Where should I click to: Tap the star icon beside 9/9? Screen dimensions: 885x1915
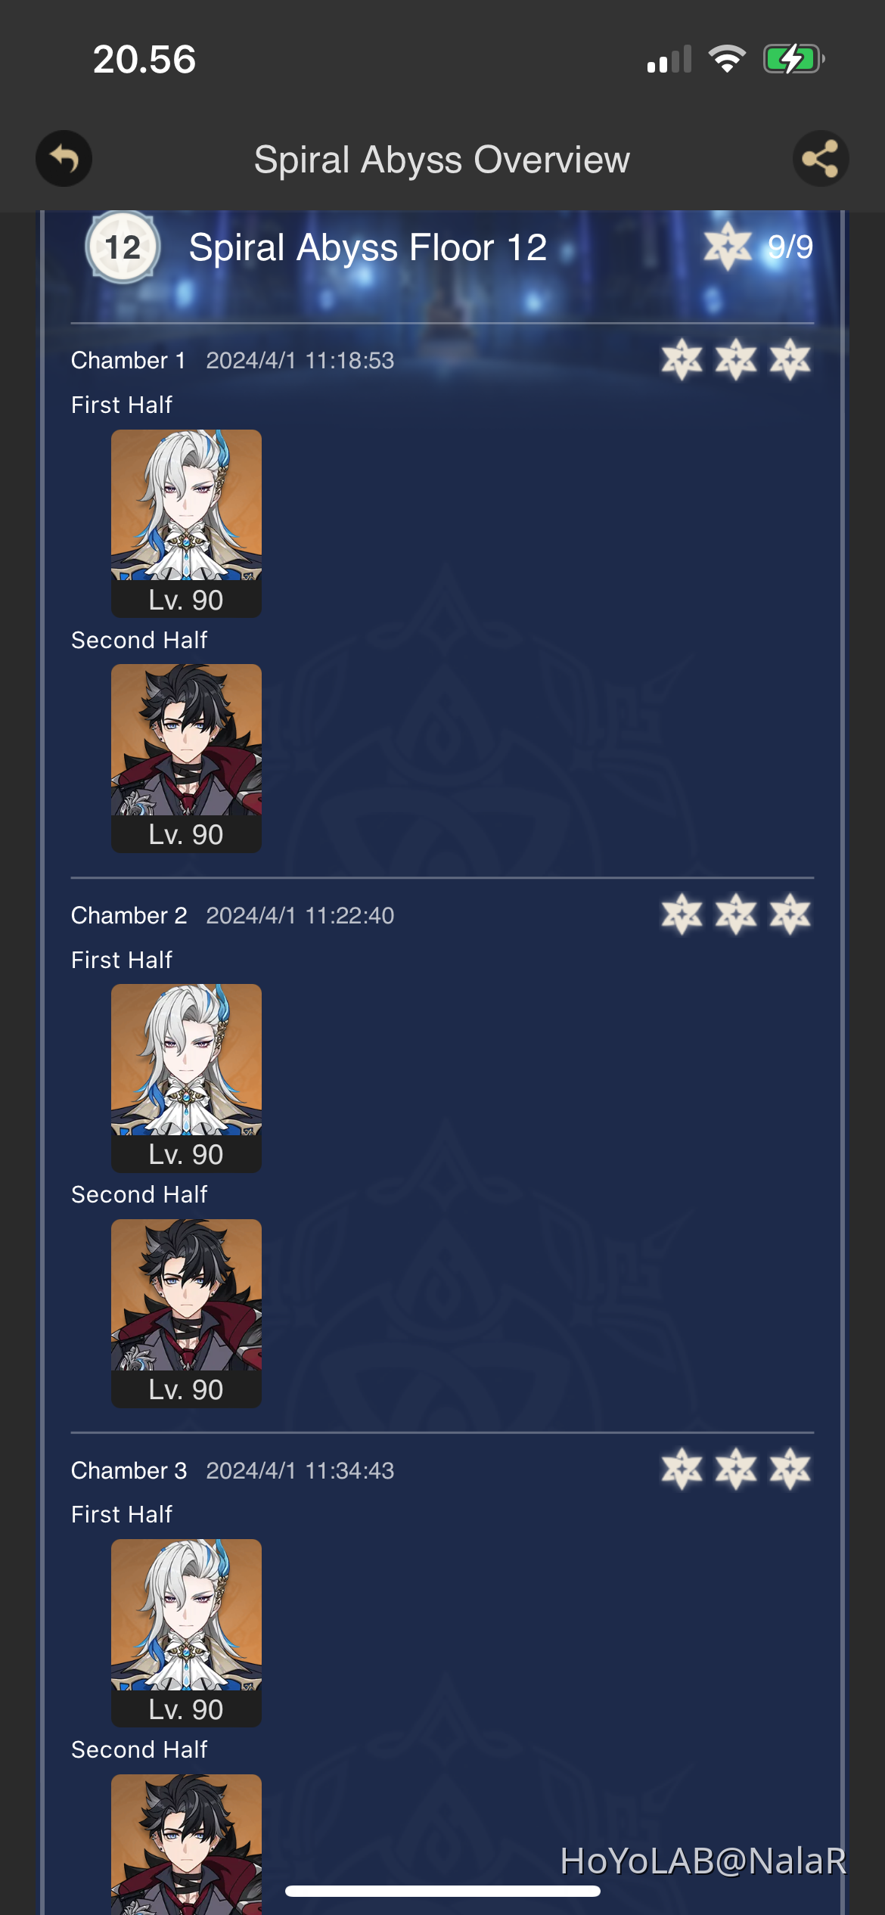[727, 247]
